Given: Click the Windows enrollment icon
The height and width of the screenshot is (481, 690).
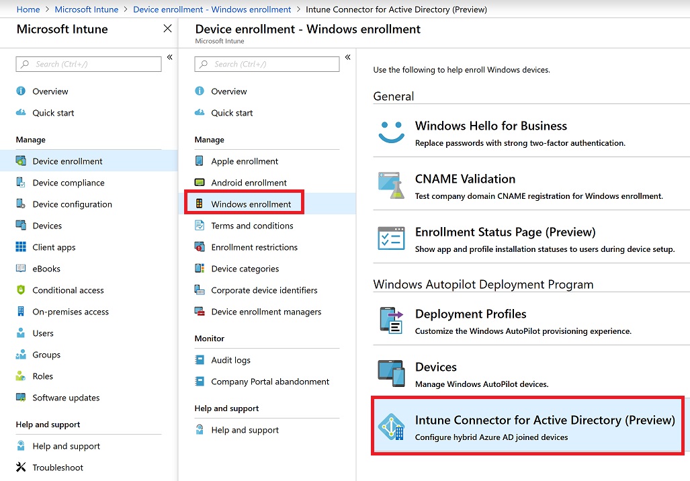Looking at the screenshot, I should [x=200, y=204].
